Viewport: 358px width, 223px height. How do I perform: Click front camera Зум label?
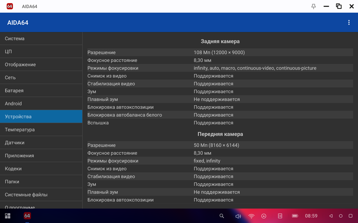coord(91,184)
